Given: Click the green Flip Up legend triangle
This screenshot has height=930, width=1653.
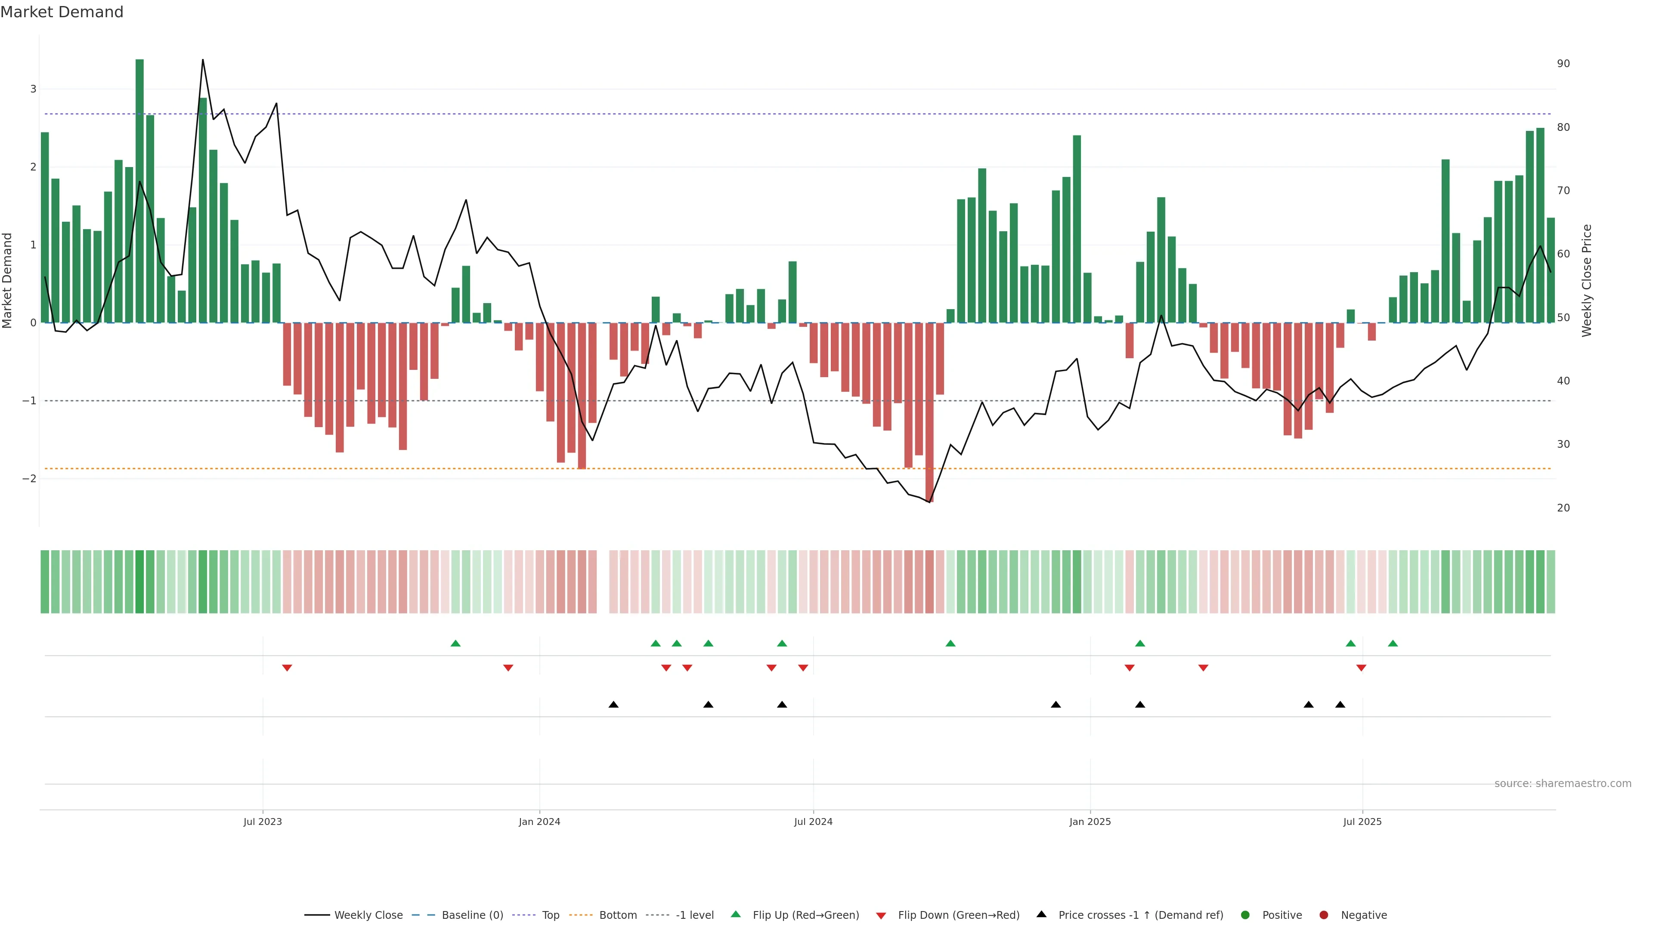Looking at the screenshot, I should (x=735, y=914).
